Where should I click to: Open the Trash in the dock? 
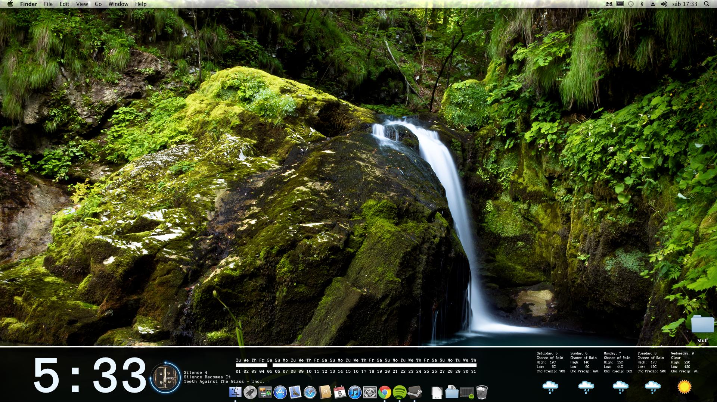point(482,392)
